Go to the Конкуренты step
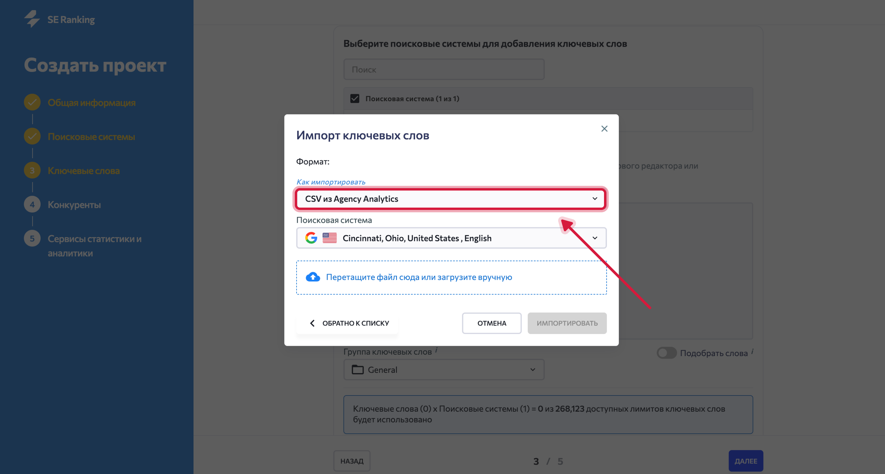 click(74, 205)
